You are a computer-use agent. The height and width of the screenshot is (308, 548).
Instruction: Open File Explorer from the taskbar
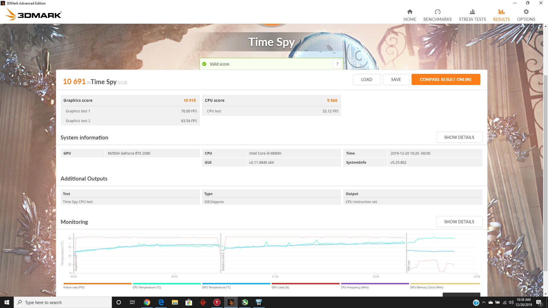(x=175, y=302)
